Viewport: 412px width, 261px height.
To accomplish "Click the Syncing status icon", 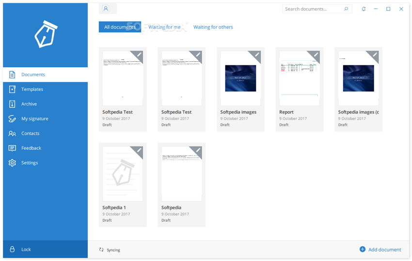I will click(101, 250).
